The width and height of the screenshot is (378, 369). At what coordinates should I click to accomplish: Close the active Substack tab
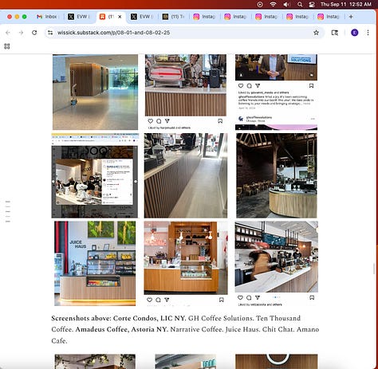click(120, 17)
